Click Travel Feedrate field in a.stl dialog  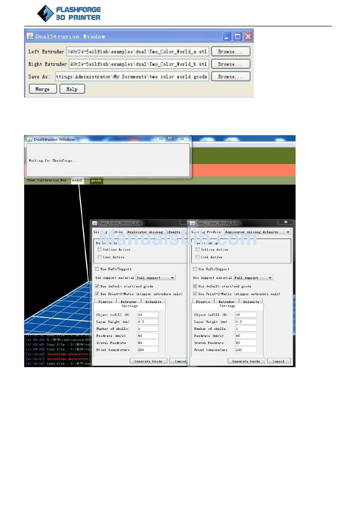click(x=148, y=343)
